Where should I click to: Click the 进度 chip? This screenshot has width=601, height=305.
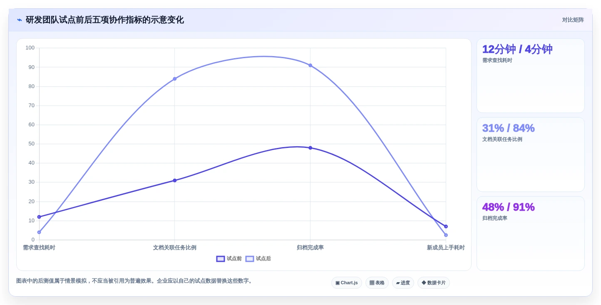[x=403, y=283]
